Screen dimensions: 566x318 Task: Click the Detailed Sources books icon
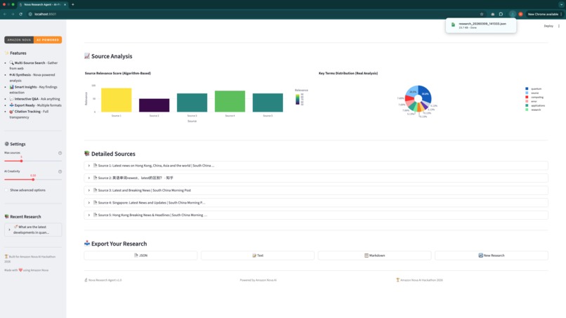pyautogui.click(x=87, y=154)
